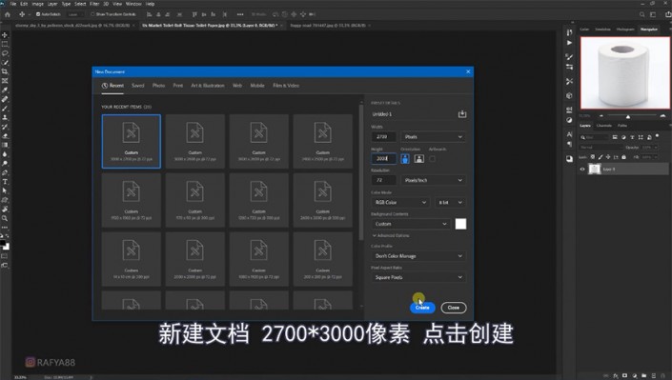Open Don't Color Manage profile dropdown
The height and width of the screenshot is (380, 672).
(x=418, y=256)
